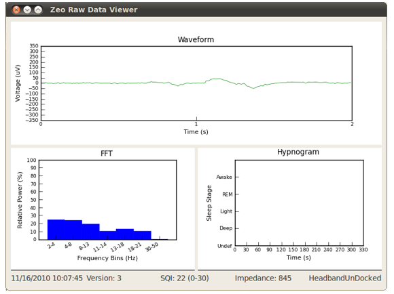Click the 'Light' sleep stage label
Viewport: 394px width, 294px height.
[x=226, y=211]
